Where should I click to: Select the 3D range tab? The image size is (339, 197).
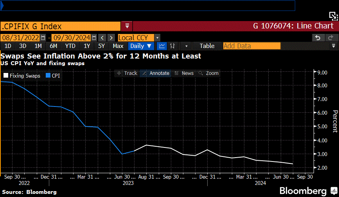click(x=23, y=46)
